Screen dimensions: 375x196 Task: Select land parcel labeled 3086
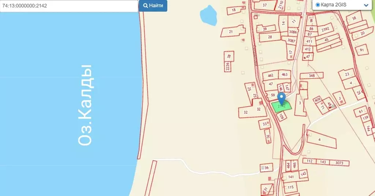point(293,32)
